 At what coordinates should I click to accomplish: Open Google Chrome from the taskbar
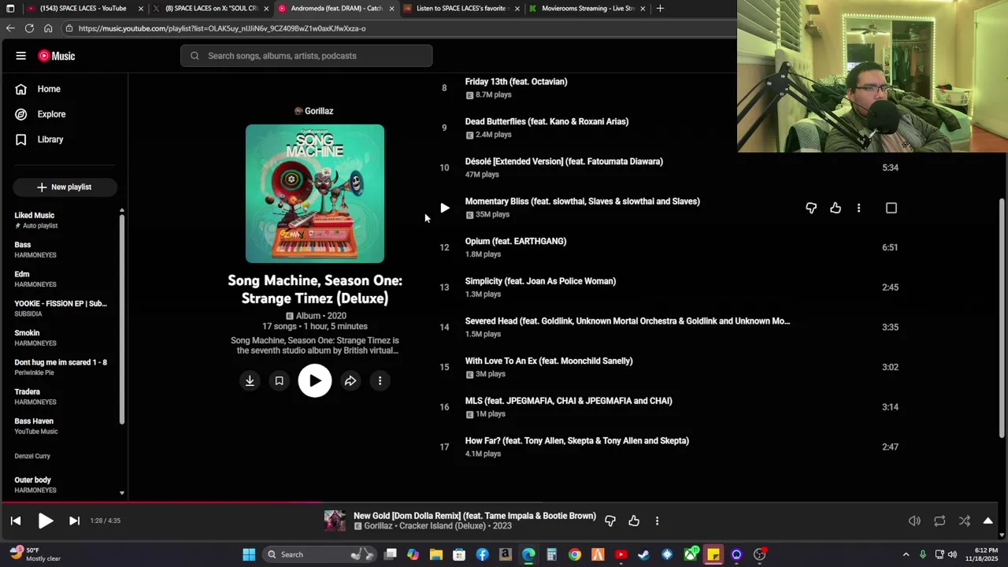[575, 554]
